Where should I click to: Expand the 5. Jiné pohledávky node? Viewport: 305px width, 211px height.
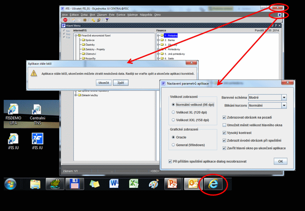(158, 54)
